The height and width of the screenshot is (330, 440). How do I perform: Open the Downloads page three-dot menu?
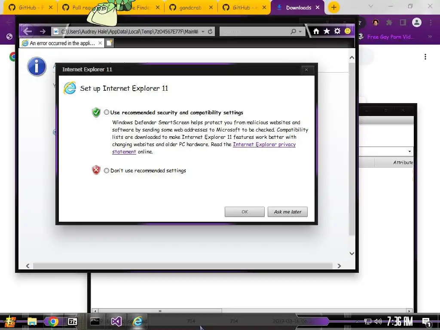click(x=425, y=57)
